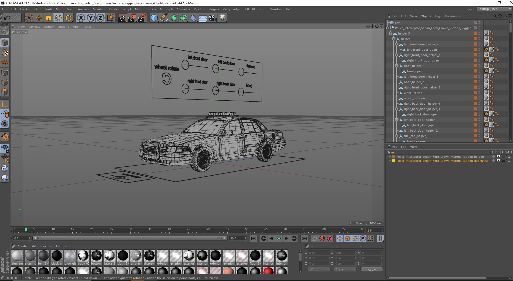This screenshot has width=513, height=281.
Task: Click the Subdivision Surface generator icon
Action: [174, 18]
